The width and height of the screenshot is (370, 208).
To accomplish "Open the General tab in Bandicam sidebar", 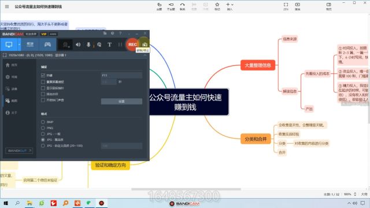I will click(12, 77).
